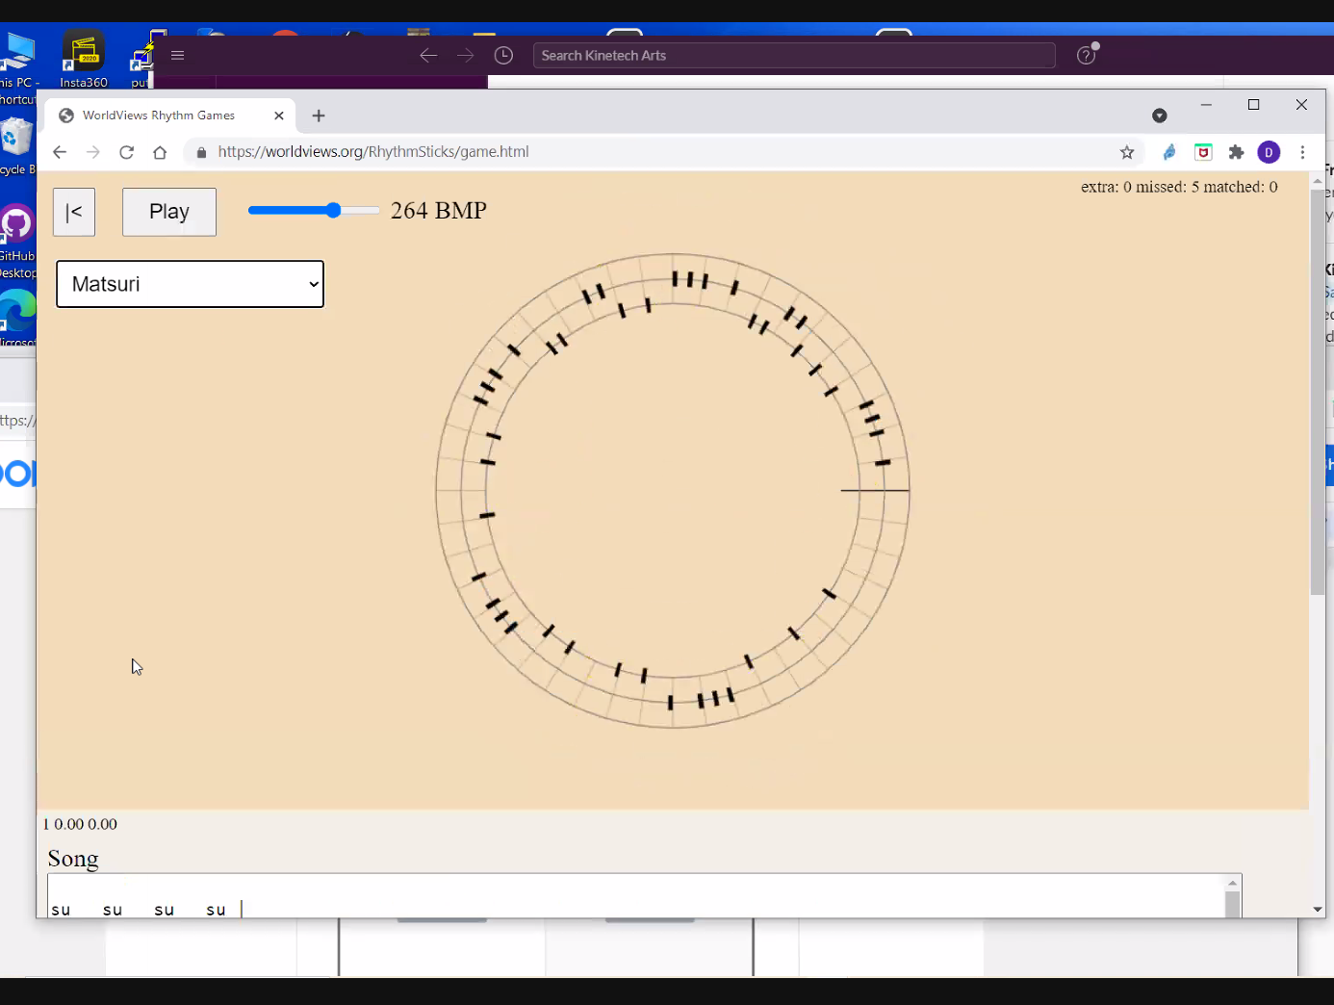Open the user profile D avatar
Screen dimensions: 1334x1005
point(1269,152)
